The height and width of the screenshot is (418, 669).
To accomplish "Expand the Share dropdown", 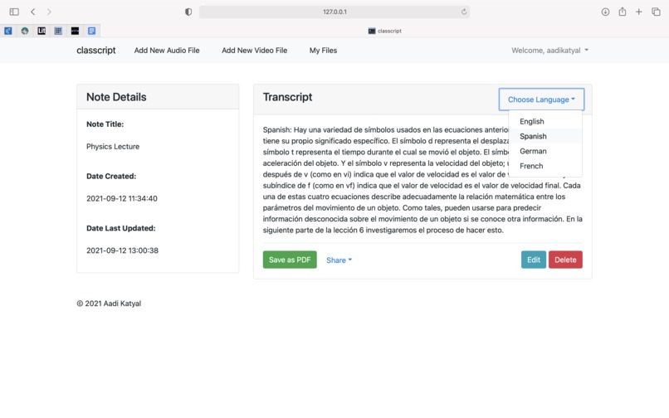I will pos(339,260).
